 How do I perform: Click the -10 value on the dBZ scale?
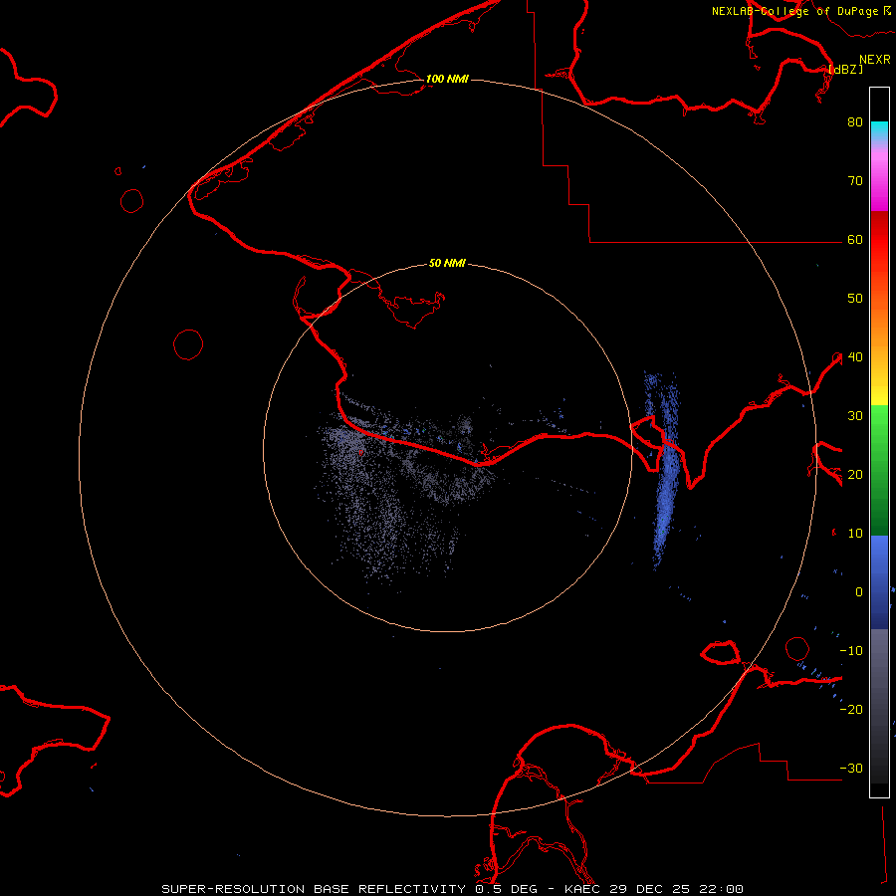tap(851, 650)
